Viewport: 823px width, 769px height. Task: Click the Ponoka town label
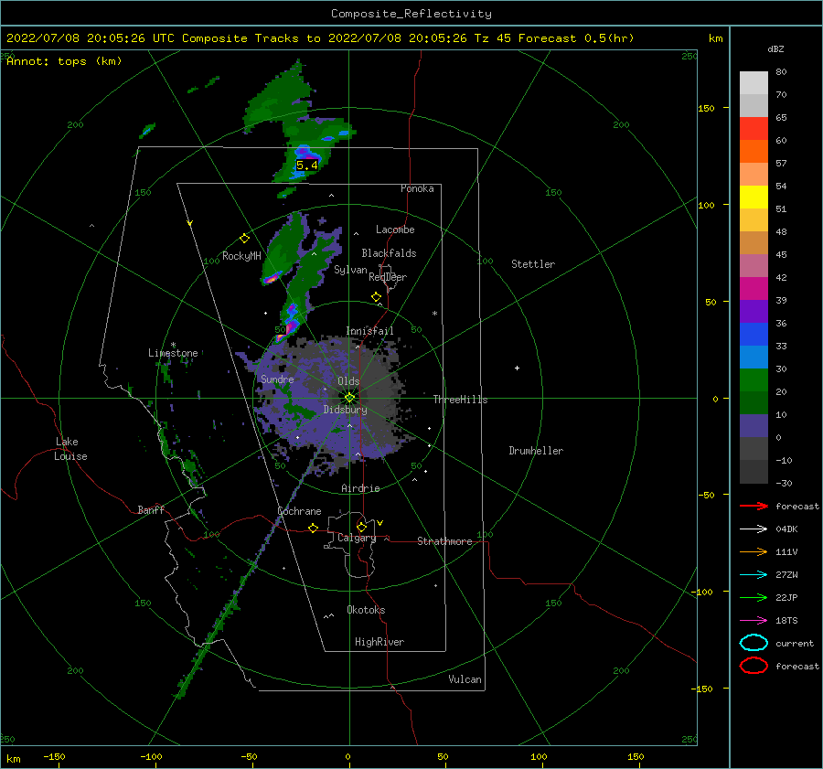tap(417, 188)
